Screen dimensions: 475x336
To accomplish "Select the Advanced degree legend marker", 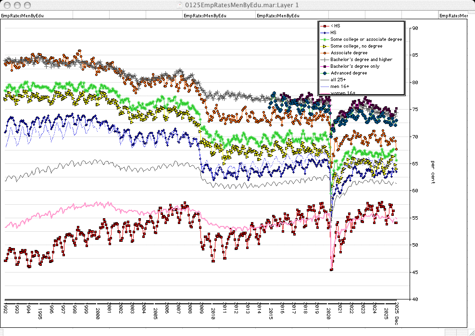I will pyautogui.click(x=325, y=73).
